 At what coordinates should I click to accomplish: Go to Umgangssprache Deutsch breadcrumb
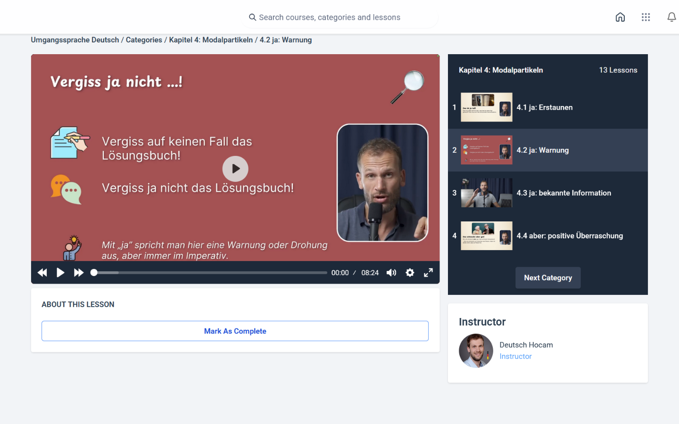(75, 40)
